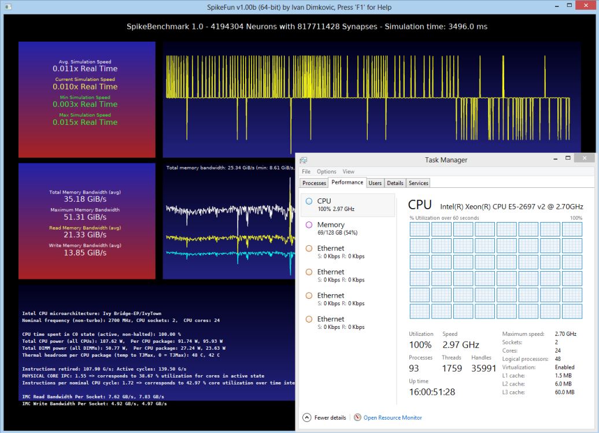Screen dimensions: 599x433
Task: Select the first Ethernet circle icon
Action: (309, 248)
